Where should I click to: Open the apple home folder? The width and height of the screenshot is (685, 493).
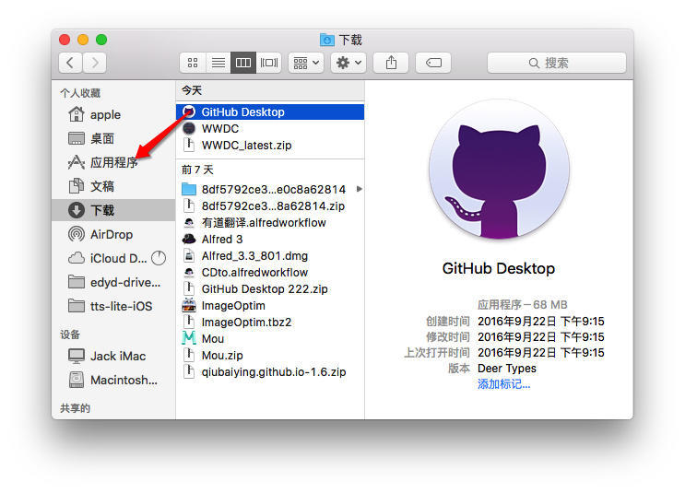coord(105,114)
